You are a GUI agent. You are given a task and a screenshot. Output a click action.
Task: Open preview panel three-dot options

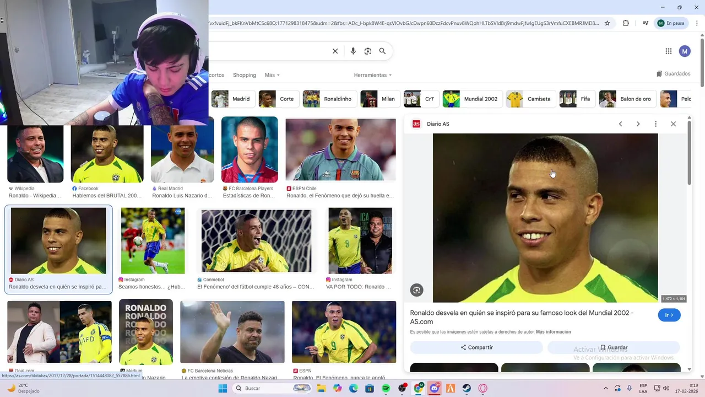(x=655, y=124)
